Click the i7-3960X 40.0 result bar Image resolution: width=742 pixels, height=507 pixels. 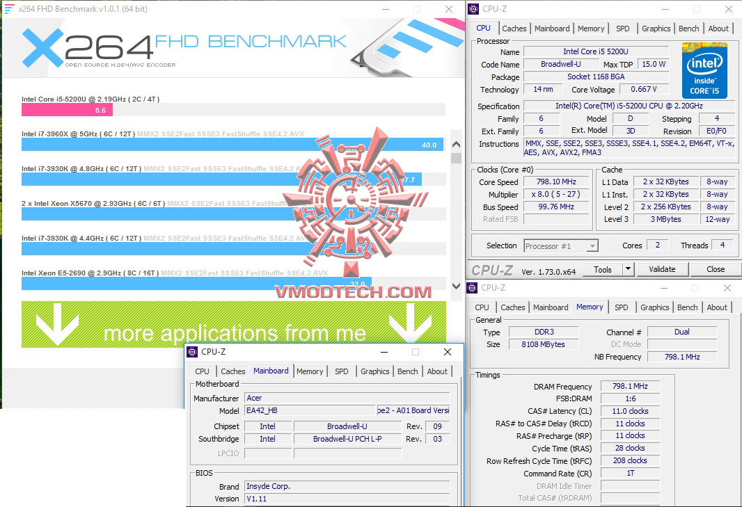coord(232,145)
